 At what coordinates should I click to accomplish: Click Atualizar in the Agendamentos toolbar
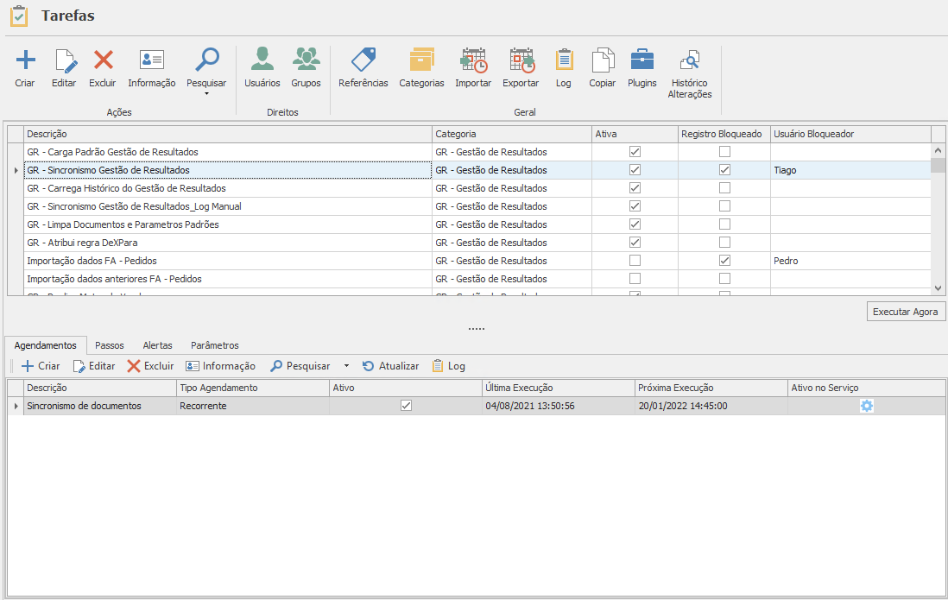(x=390, y=366)
